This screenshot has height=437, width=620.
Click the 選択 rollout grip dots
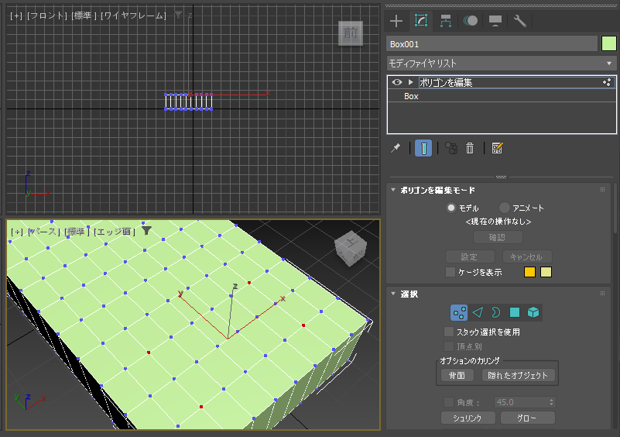point(603,294)
